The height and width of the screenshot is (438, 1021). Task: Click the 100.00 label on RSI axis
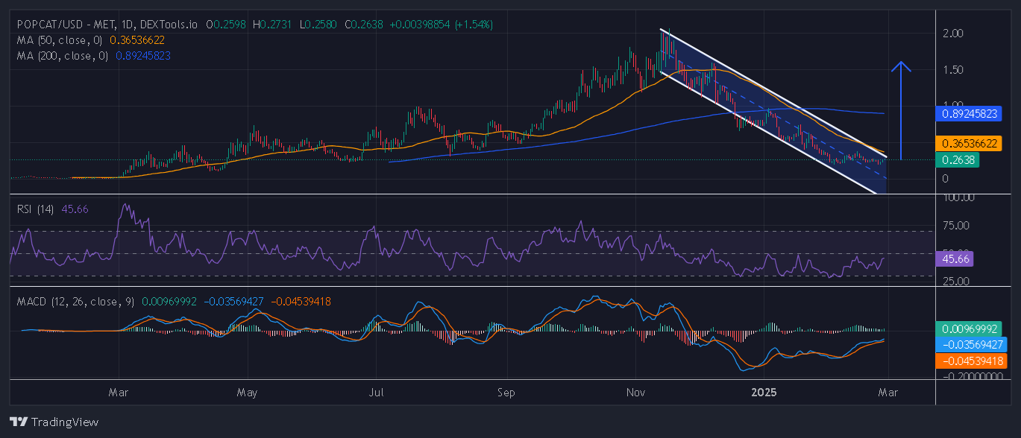pos(958,197)
